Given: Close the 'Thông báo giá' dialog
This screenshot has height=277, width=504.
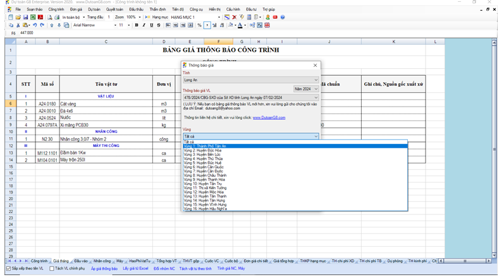Looking at the screenshot, I should (315, 65).
